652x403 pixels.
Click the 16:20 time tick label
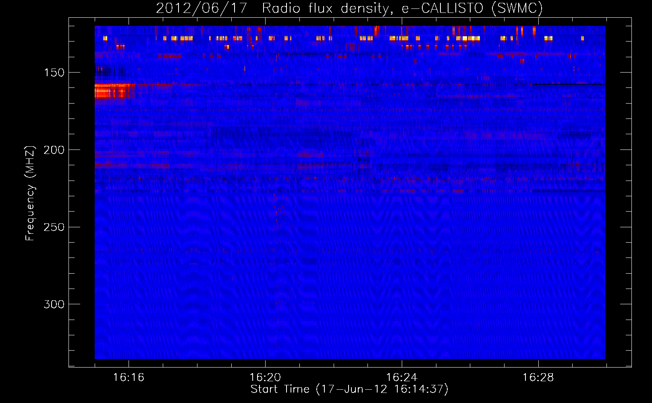[265, 377]
